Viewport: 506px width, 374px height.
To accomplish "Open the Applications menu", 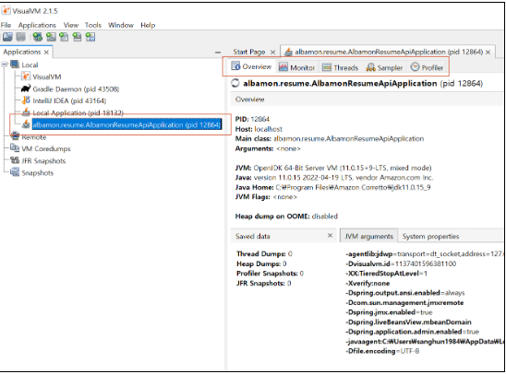I will [37, 25].
